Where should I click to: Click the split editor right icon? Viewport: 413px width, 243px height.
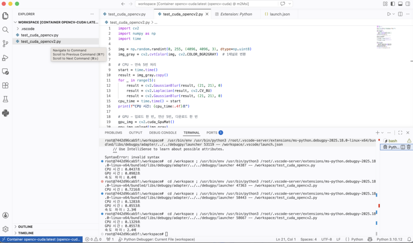click(x=399, y=14)
